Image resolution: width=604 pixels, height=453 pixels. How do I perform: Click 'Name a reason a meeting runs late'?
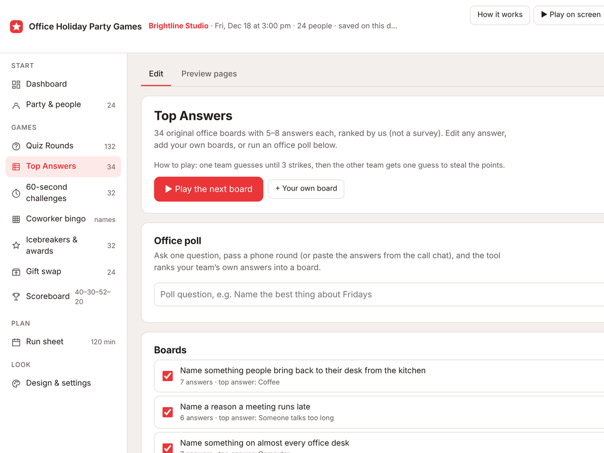pos(245,407)
